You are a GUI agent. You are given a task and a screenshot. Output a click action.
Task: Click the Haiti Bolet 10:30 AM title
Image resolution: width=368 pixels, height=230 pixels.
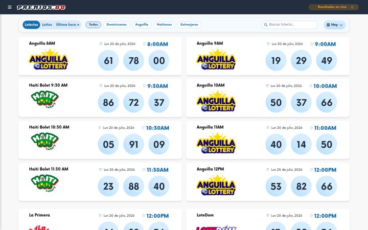click(49, 127)
